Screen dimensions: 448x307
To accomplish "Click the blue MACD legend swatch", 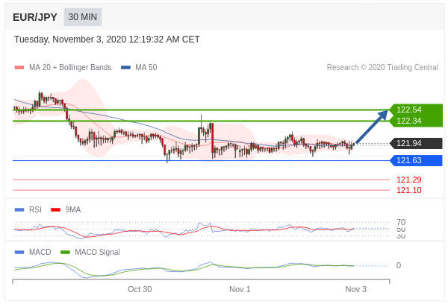I will point(19,253).
